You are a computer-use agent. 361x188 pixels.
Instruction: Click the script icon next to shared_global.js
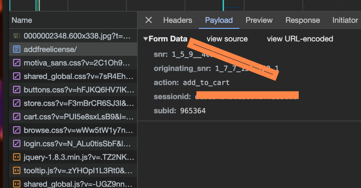tap(17, 184)
